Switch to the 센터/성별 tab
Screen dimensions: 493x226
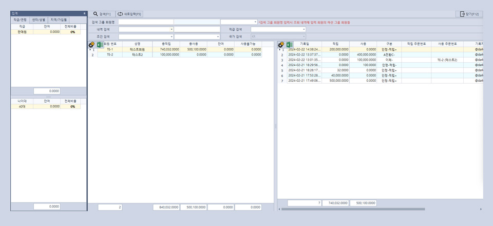pyautogui.click(x=39, y=20)
